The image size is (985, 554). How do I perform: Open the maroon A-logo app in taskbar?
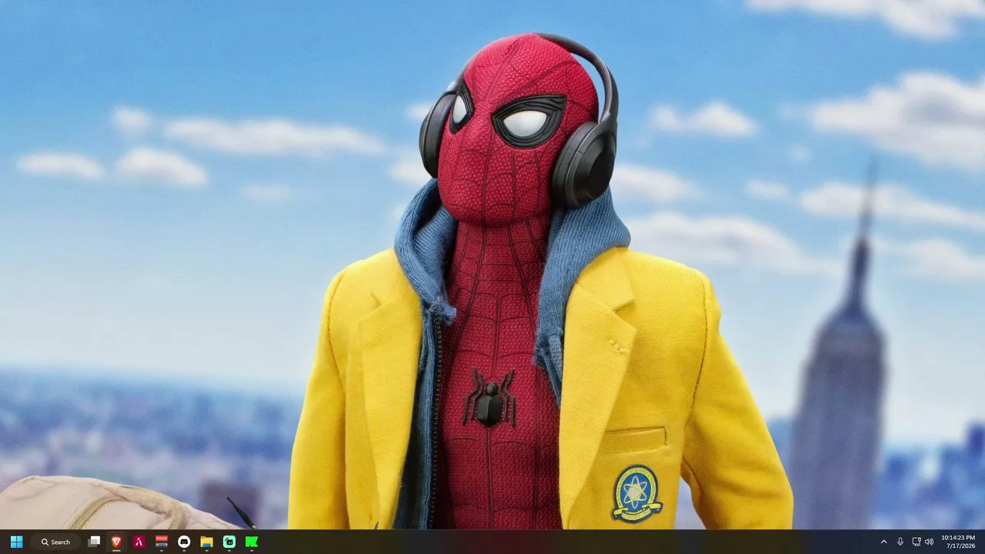coord(139,542)
